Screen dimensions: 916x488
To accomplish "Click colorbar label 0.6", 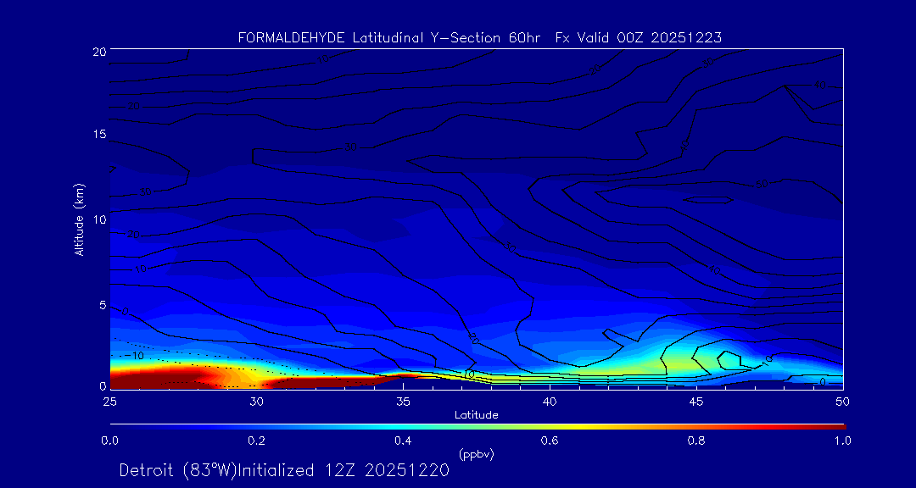I will [x=550, y=441].
